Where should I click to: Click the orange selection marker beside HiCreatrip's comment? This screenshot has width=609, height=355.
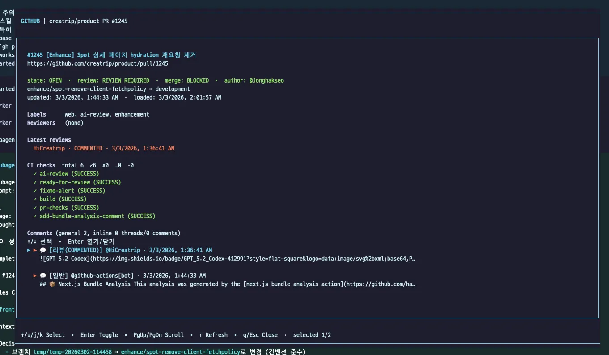[35, 250]
